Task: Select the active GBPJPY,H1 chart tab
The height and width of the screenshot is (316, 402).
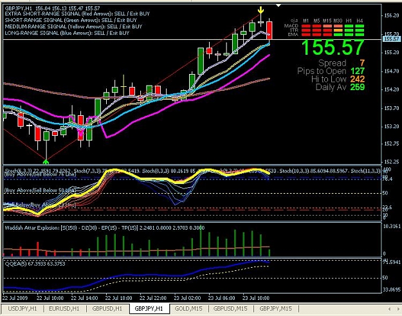Action: click(149, 308)
